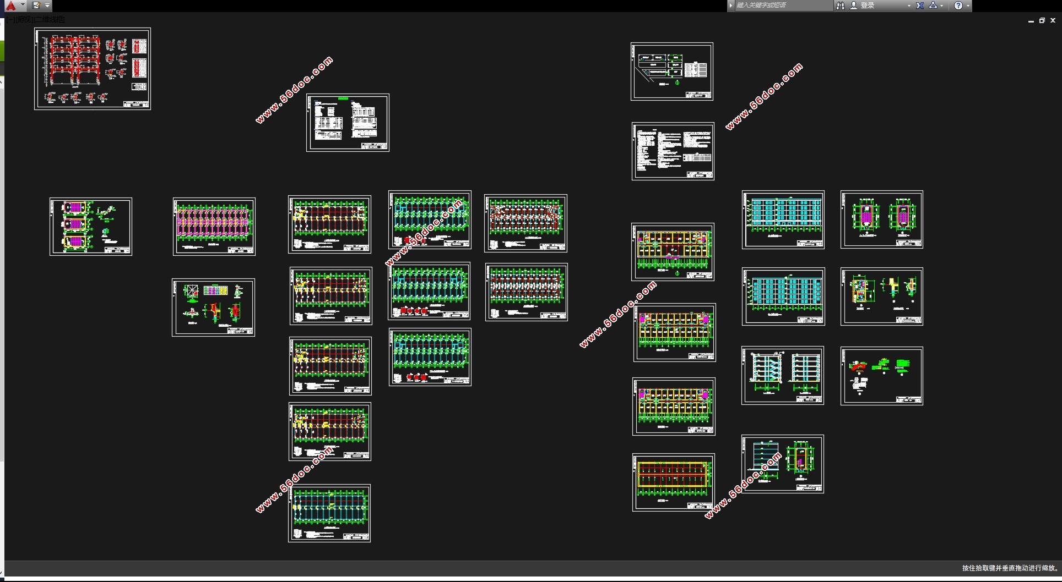1062x582 pixels.
Task: Expand the arrow left of the search box
Action: (x=731, y=6)
